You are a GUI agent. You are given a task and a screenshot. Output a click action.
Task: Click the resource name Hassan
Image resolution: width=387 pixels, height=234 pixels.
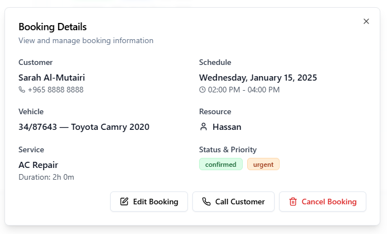[227, 127]
